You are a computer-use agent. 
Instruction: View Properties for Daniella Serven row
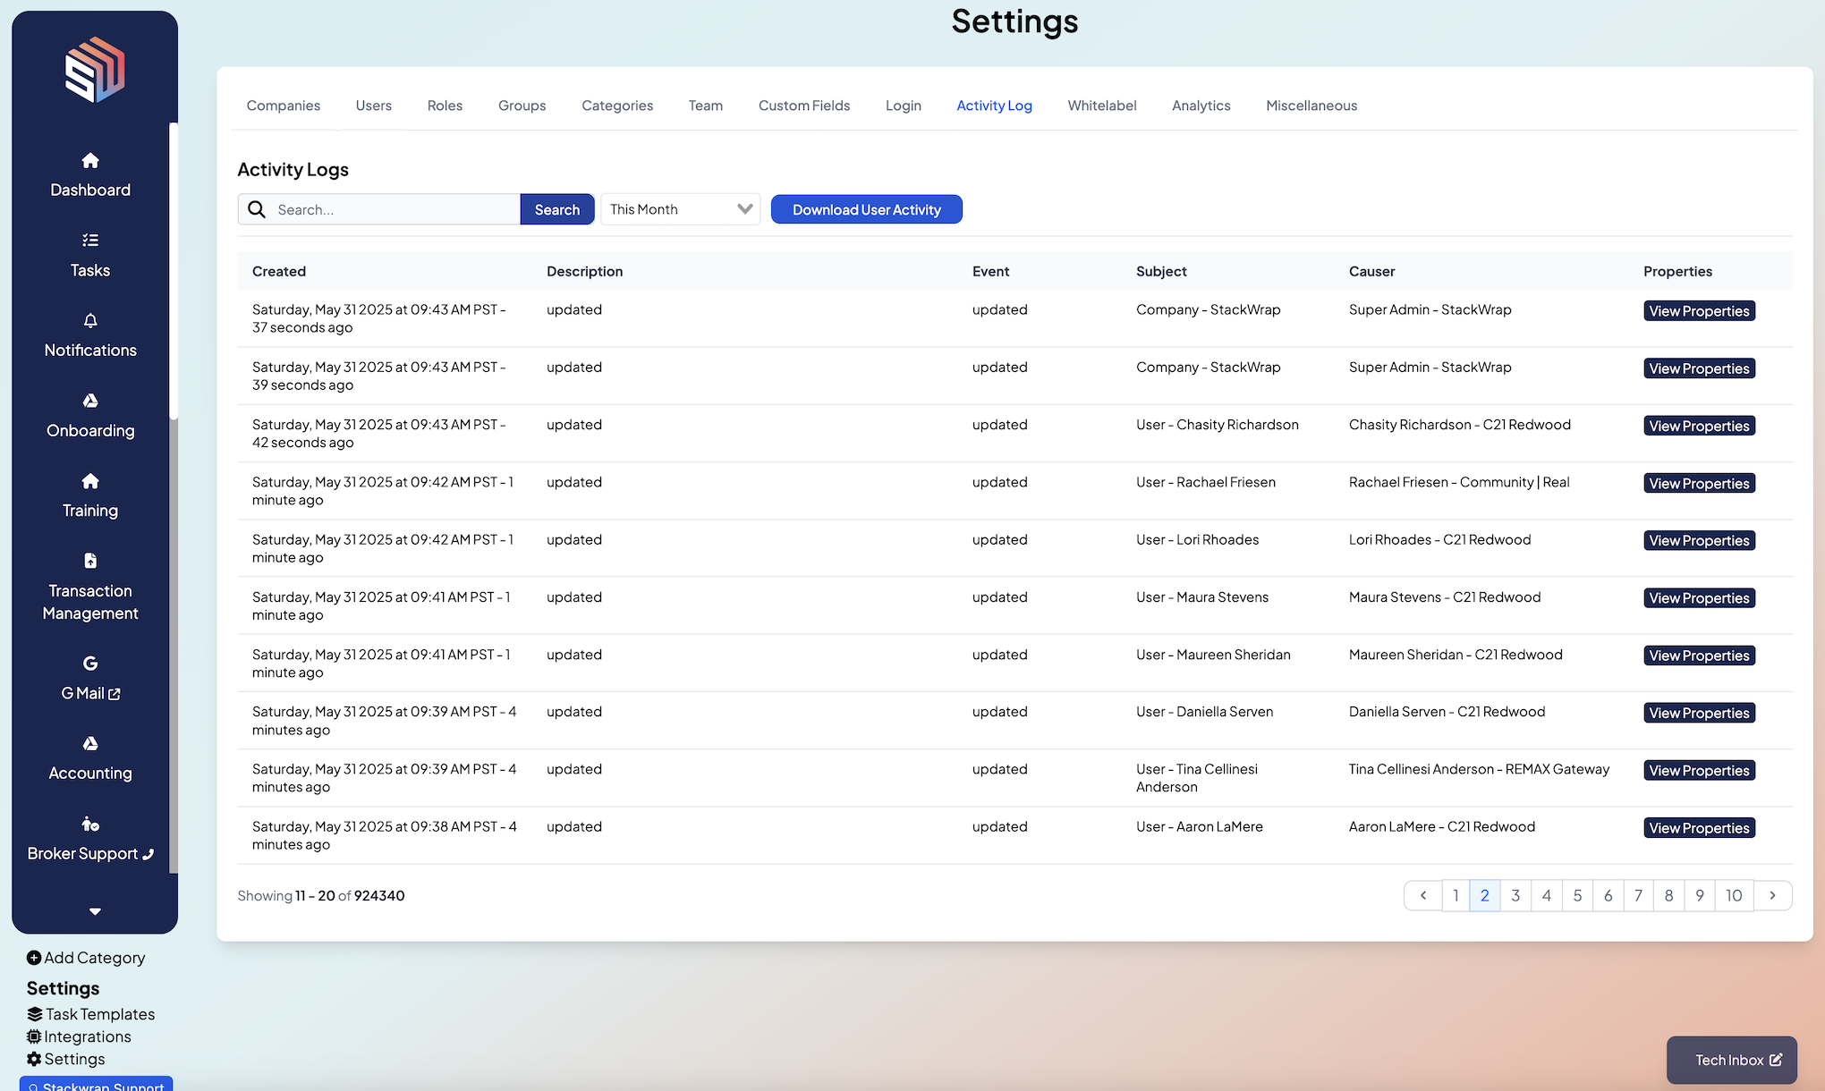1699,713
